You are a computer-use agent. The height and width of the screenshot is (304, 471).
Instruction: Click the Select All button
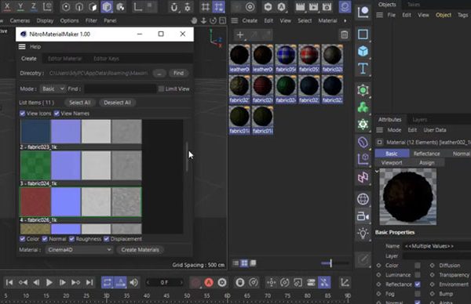(x=79, y=103)
